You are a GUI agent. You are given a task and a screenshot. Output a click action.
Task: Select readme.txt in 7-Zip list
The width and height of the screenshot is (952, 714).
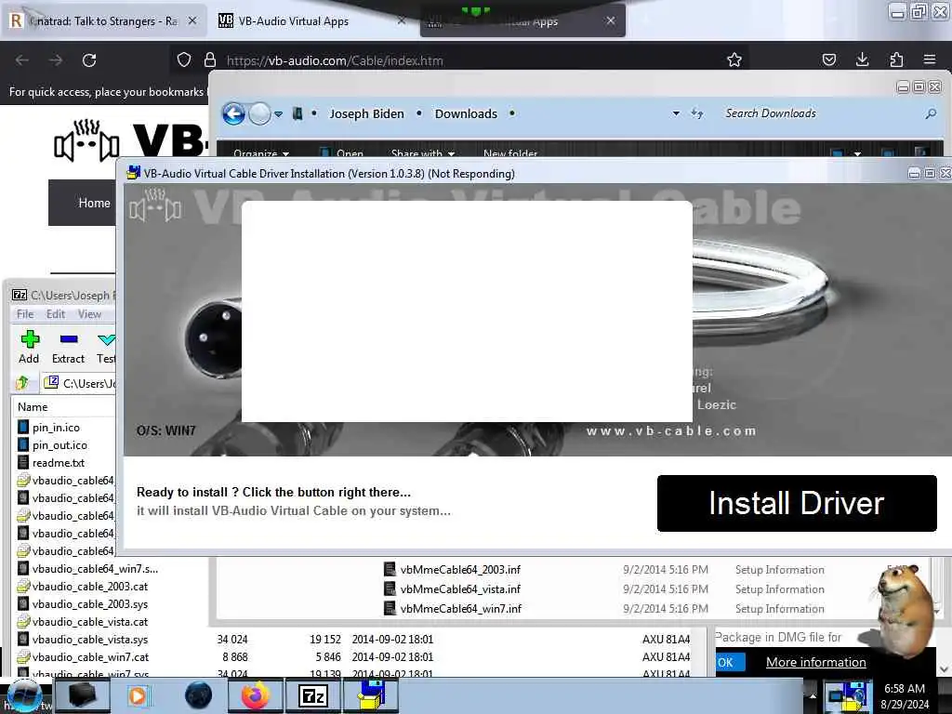[x=59, y=463]
